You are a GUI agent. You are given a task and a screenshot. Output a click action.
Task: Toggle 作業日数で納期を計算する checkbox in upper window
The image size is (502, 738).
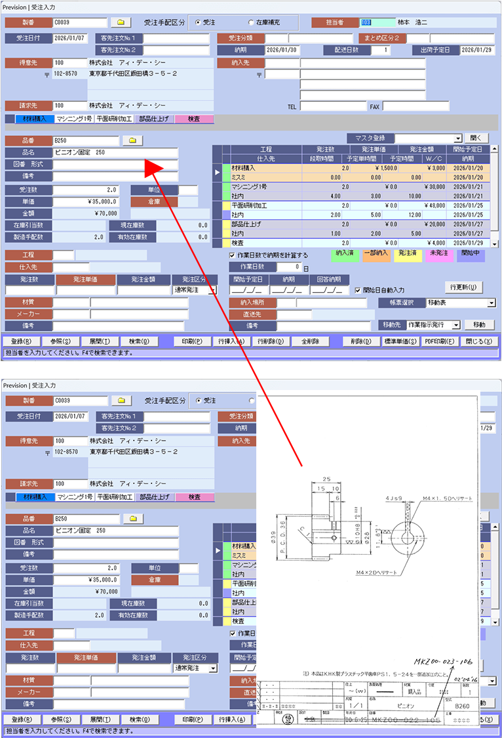(x=233, y=255)
